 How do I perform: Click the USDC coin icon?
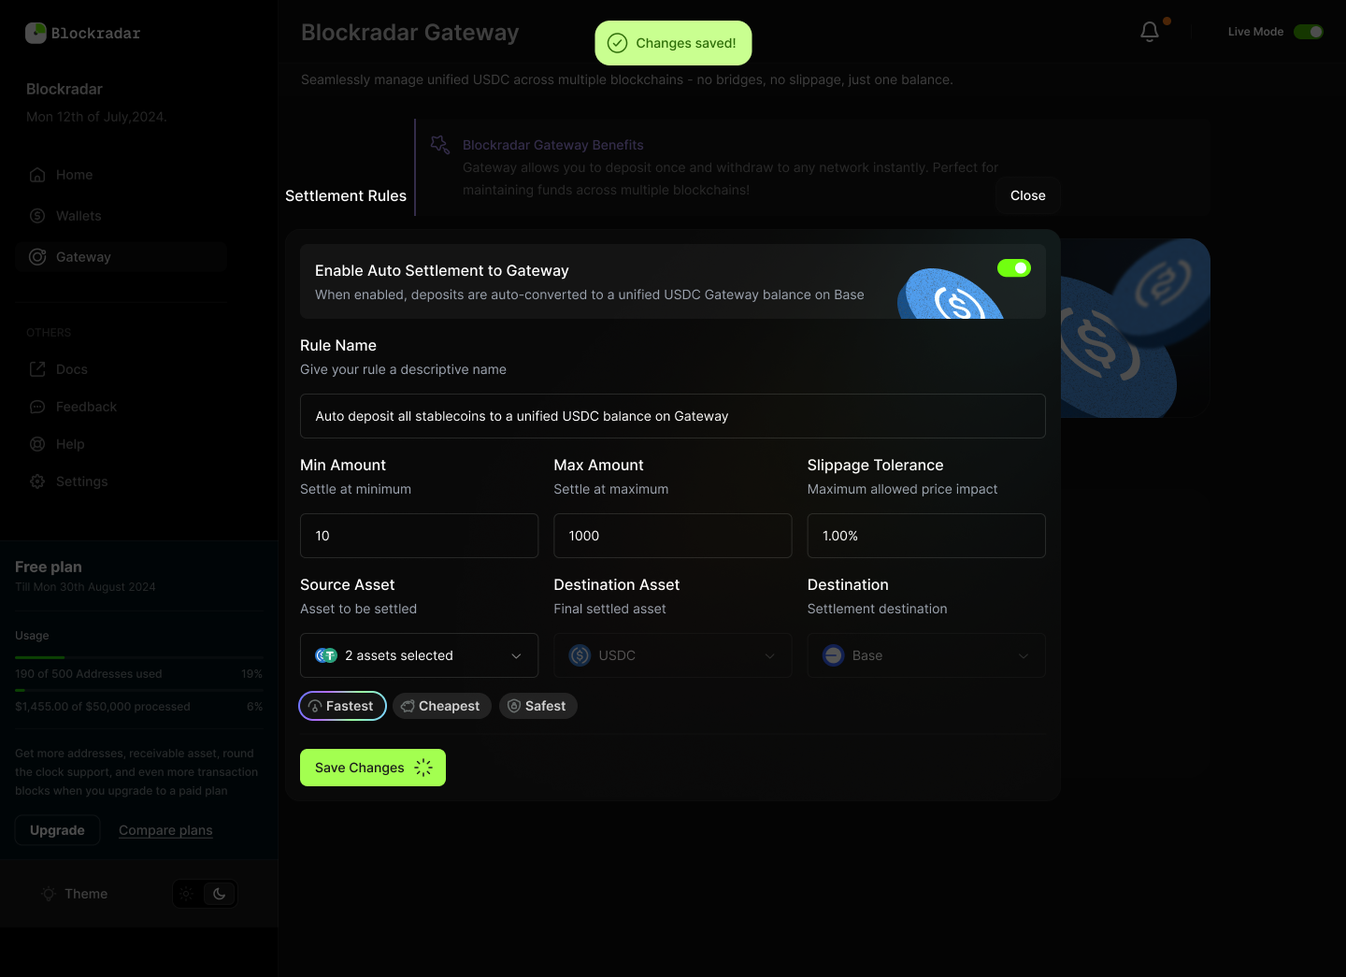pos(580,655)
